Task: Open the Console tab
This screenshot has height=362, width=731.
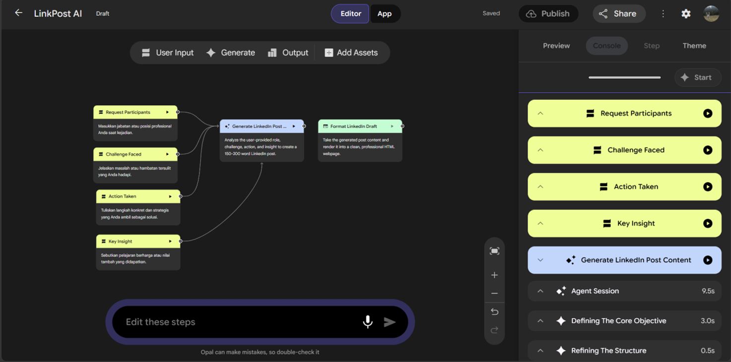Action: click(607, 46)
